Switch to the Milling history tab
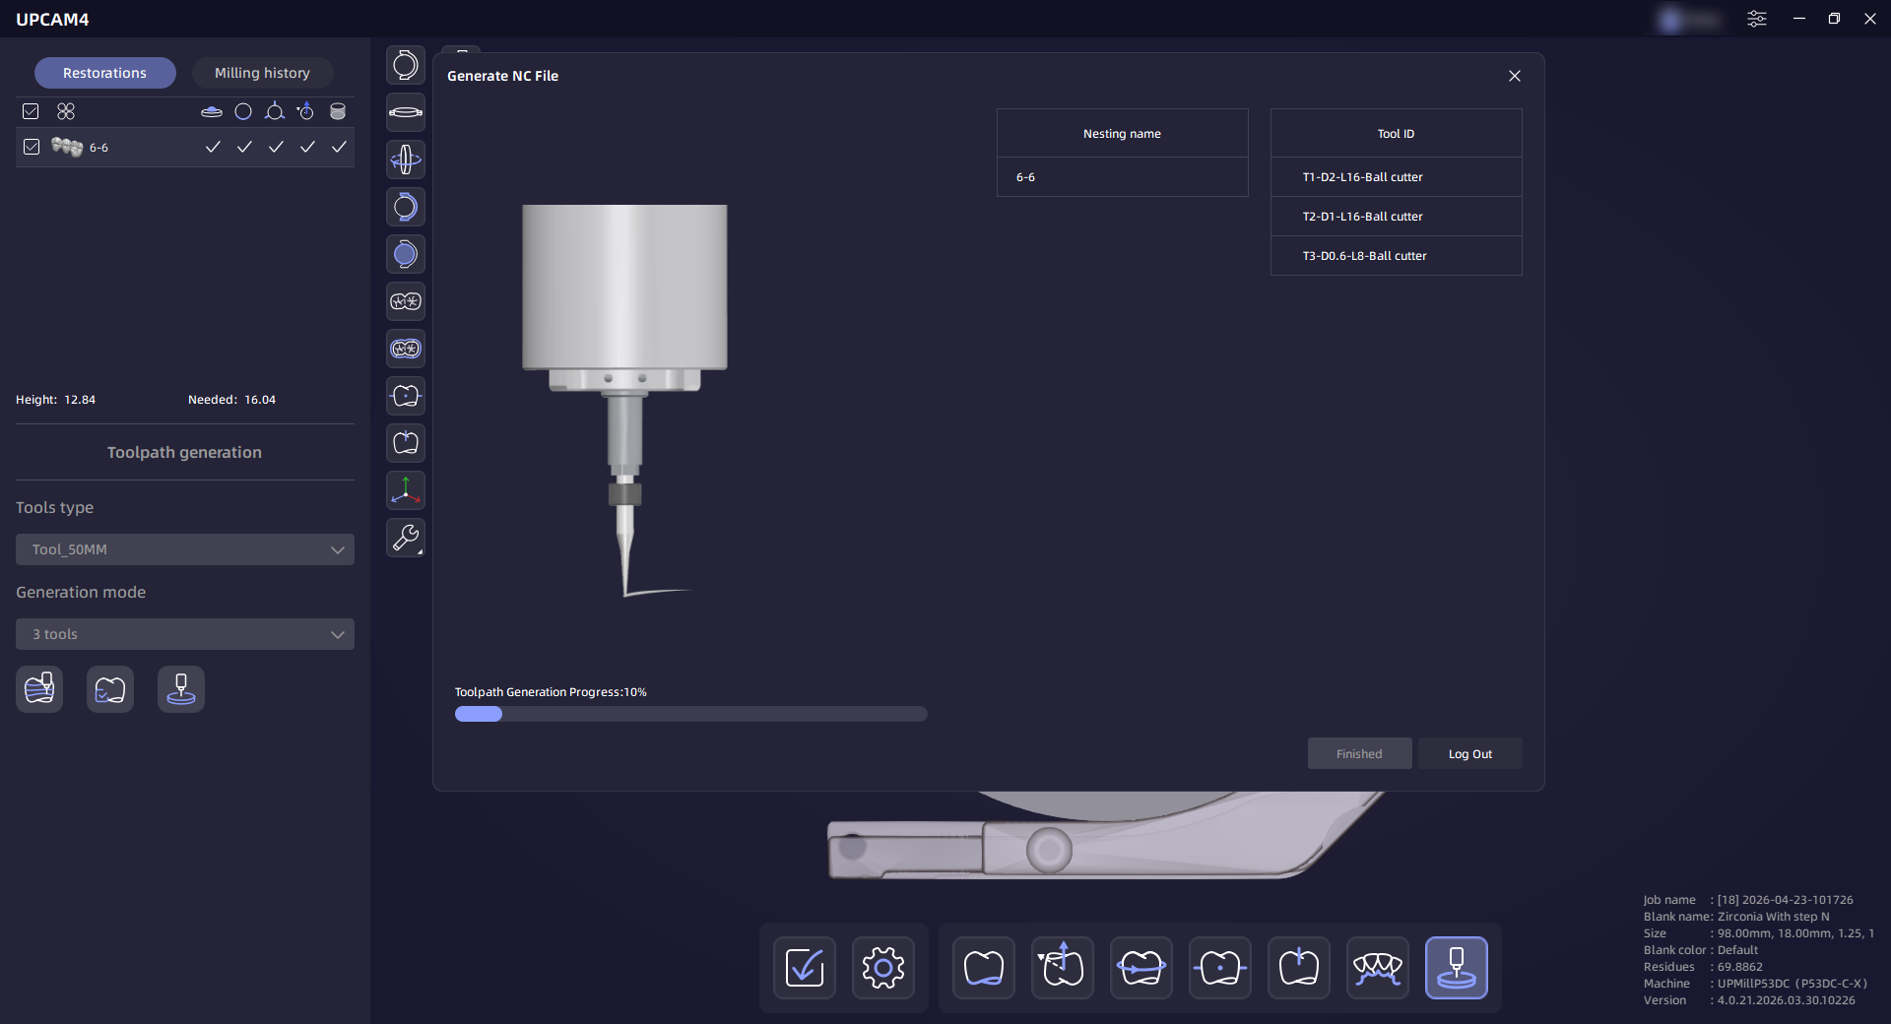1891x1024 pixels. [x=262, y=73]
